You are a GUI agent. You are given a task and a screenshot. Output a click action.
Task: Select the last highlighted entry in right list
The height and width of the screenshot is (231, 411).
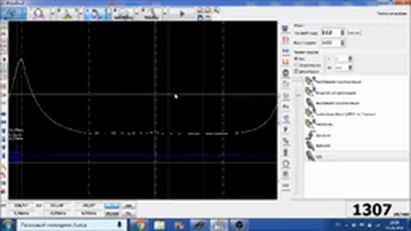coord(356,157)
